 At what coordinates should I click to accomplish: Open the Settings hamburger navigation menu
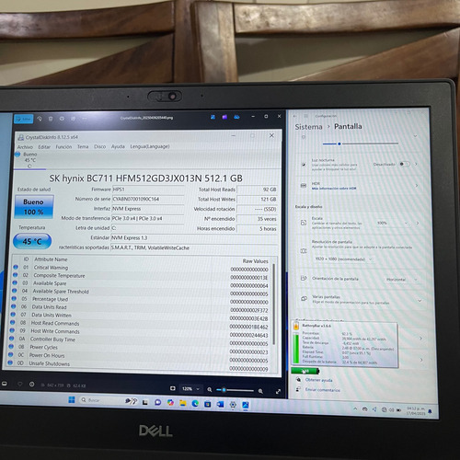[305, 116]
